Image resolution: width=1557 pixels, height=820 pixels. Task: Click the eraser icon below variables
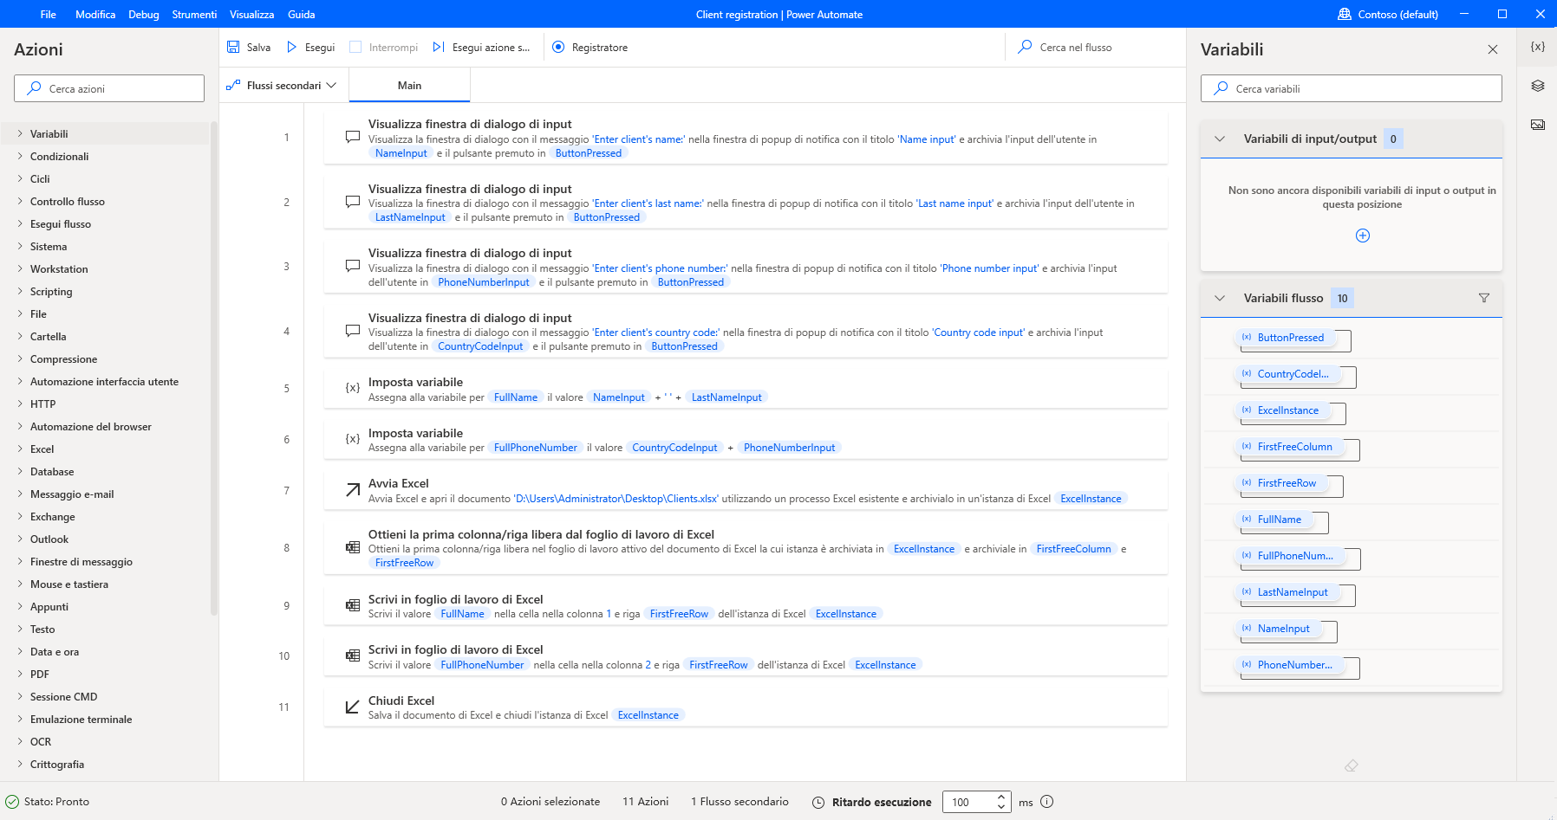[x=1352, y=765]
